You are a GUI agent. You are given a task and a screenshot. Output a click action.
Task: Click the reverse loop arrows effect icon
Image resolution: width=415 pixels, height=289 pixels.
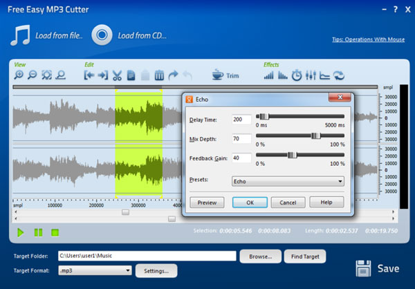(x=339, y=75)
